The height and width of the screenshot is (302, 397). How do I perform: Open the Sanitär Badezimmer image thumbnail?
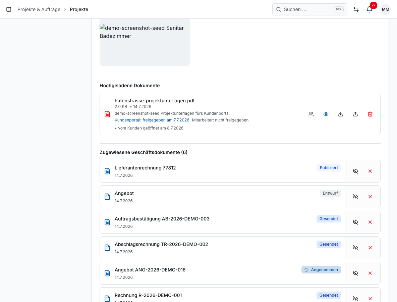tap(145, 42)
